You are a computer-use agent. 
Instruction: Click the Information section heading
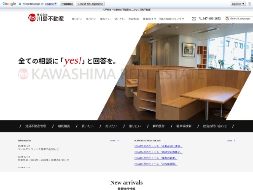(24, 141)
